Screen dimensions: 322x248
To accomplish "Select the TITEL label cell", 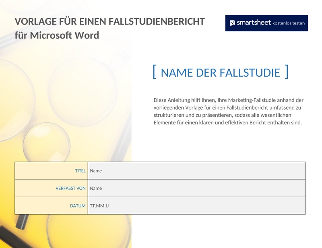I will [52, 171].
